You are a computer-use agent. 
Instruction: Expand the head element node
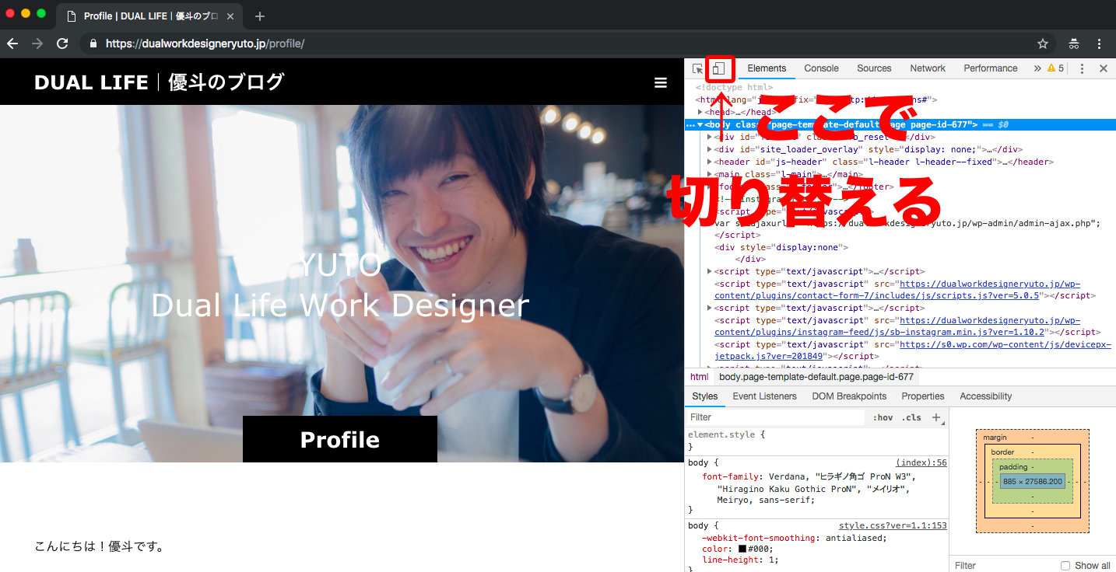700,112
